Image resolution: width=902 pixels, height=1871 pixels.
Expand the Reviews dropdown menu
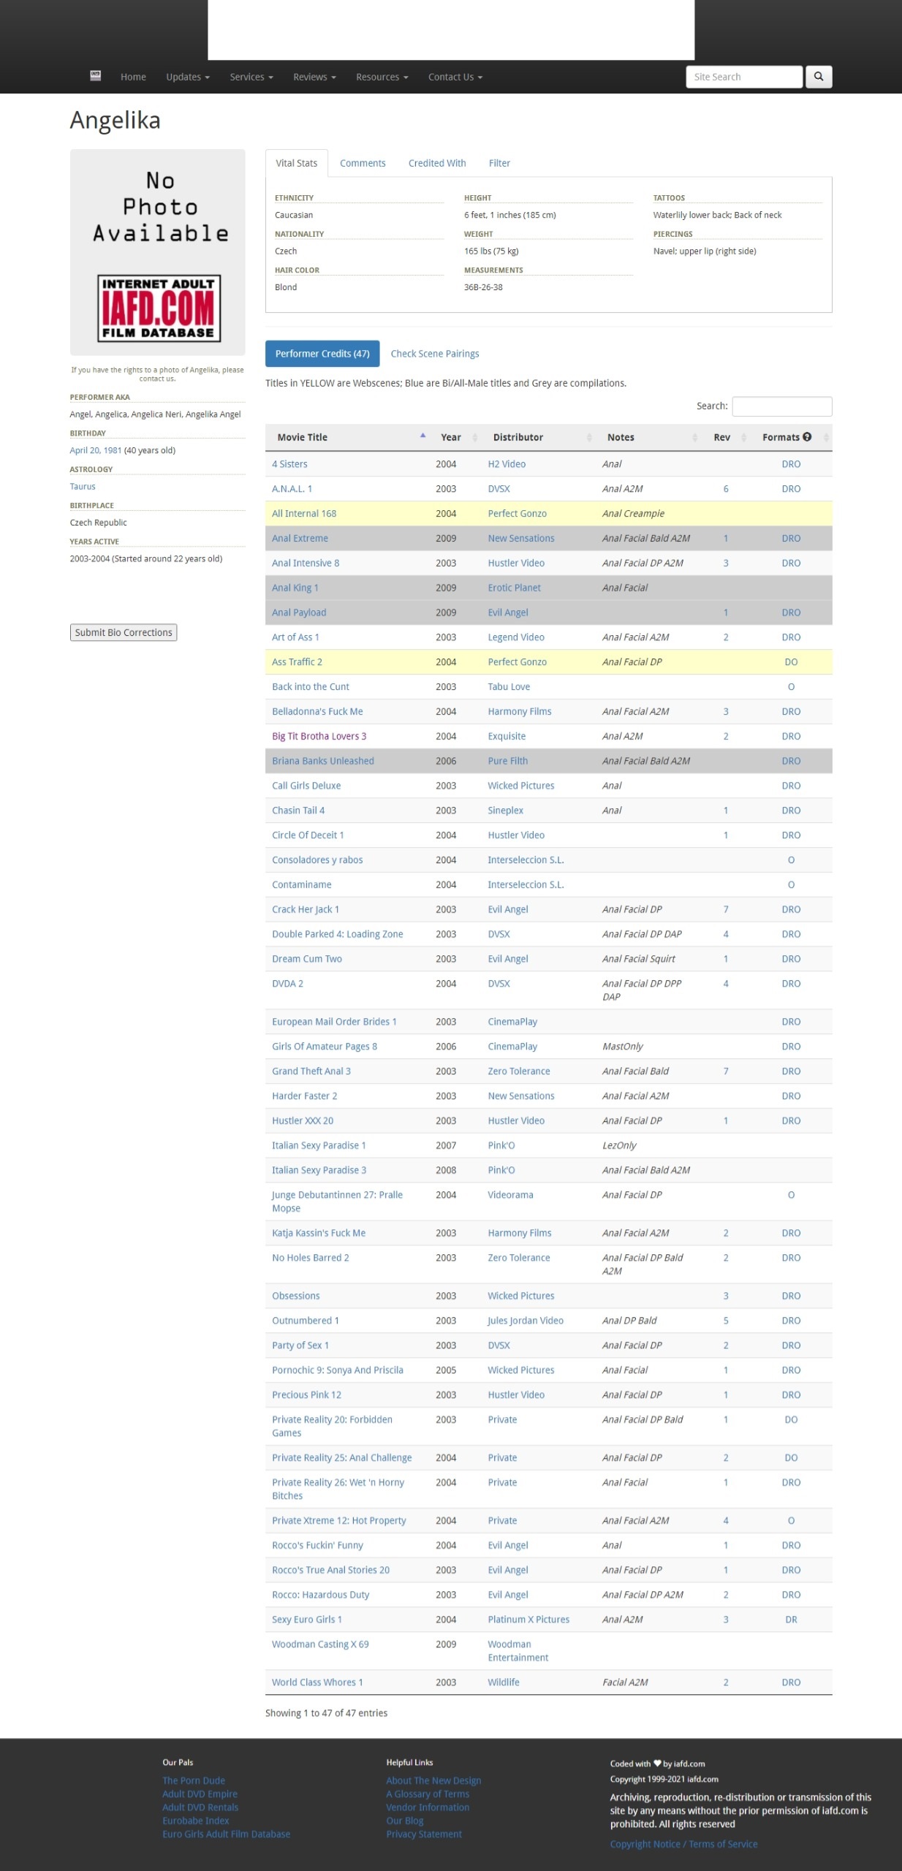point(314,77)
